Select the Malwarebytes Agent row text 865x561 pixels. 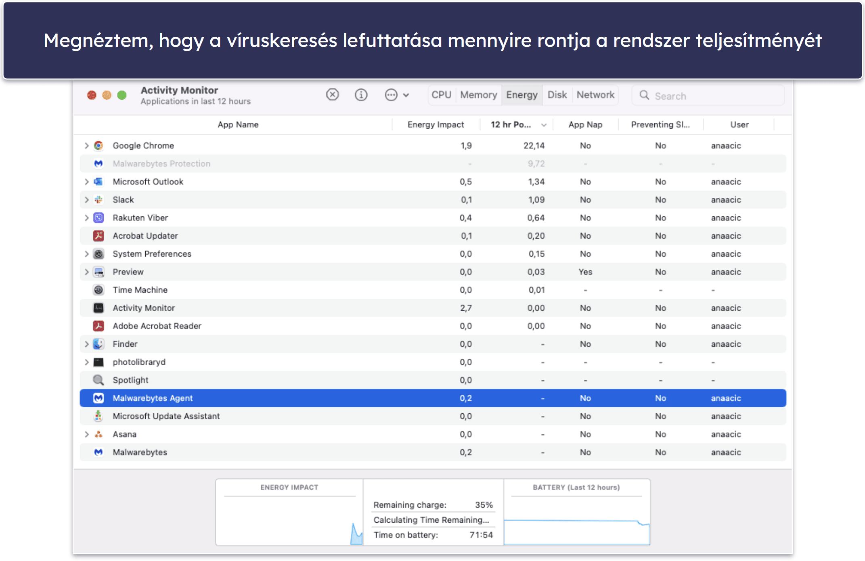tap(153, 398)
